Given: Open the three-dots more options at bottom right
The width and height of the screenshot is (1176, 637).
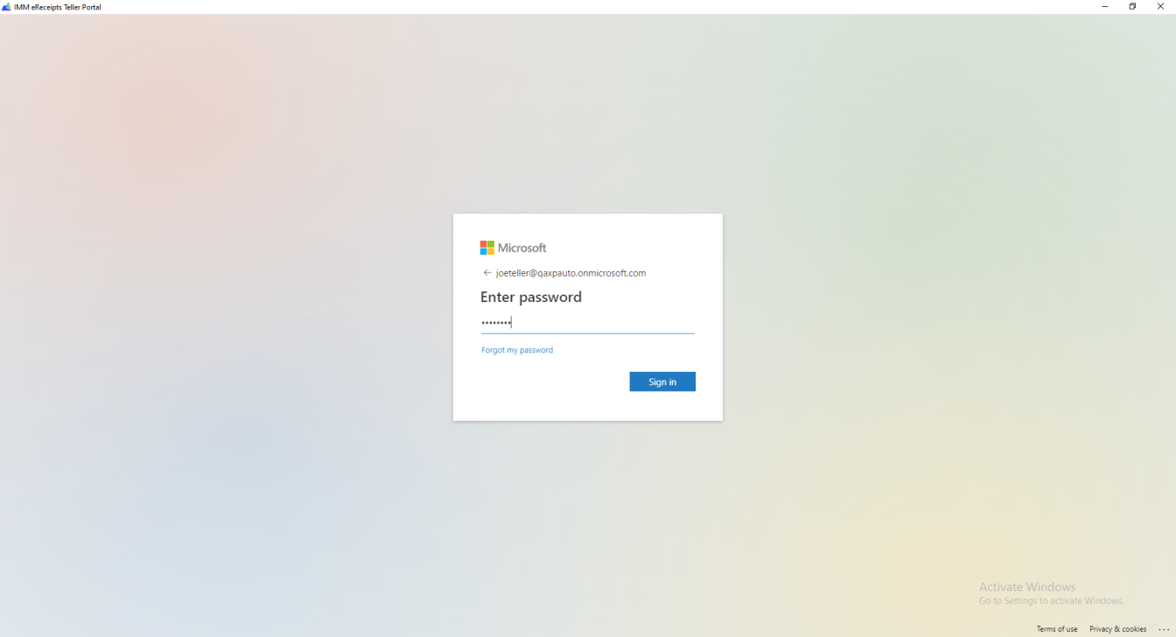Looking at the screenshot, I should pyautogui.click(x=1163, y=629).
